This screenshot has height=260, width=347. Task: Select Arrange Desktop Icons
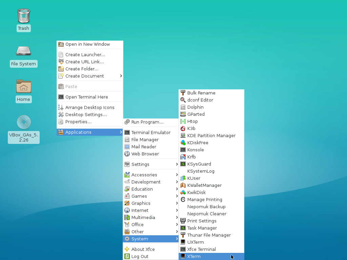90,107
